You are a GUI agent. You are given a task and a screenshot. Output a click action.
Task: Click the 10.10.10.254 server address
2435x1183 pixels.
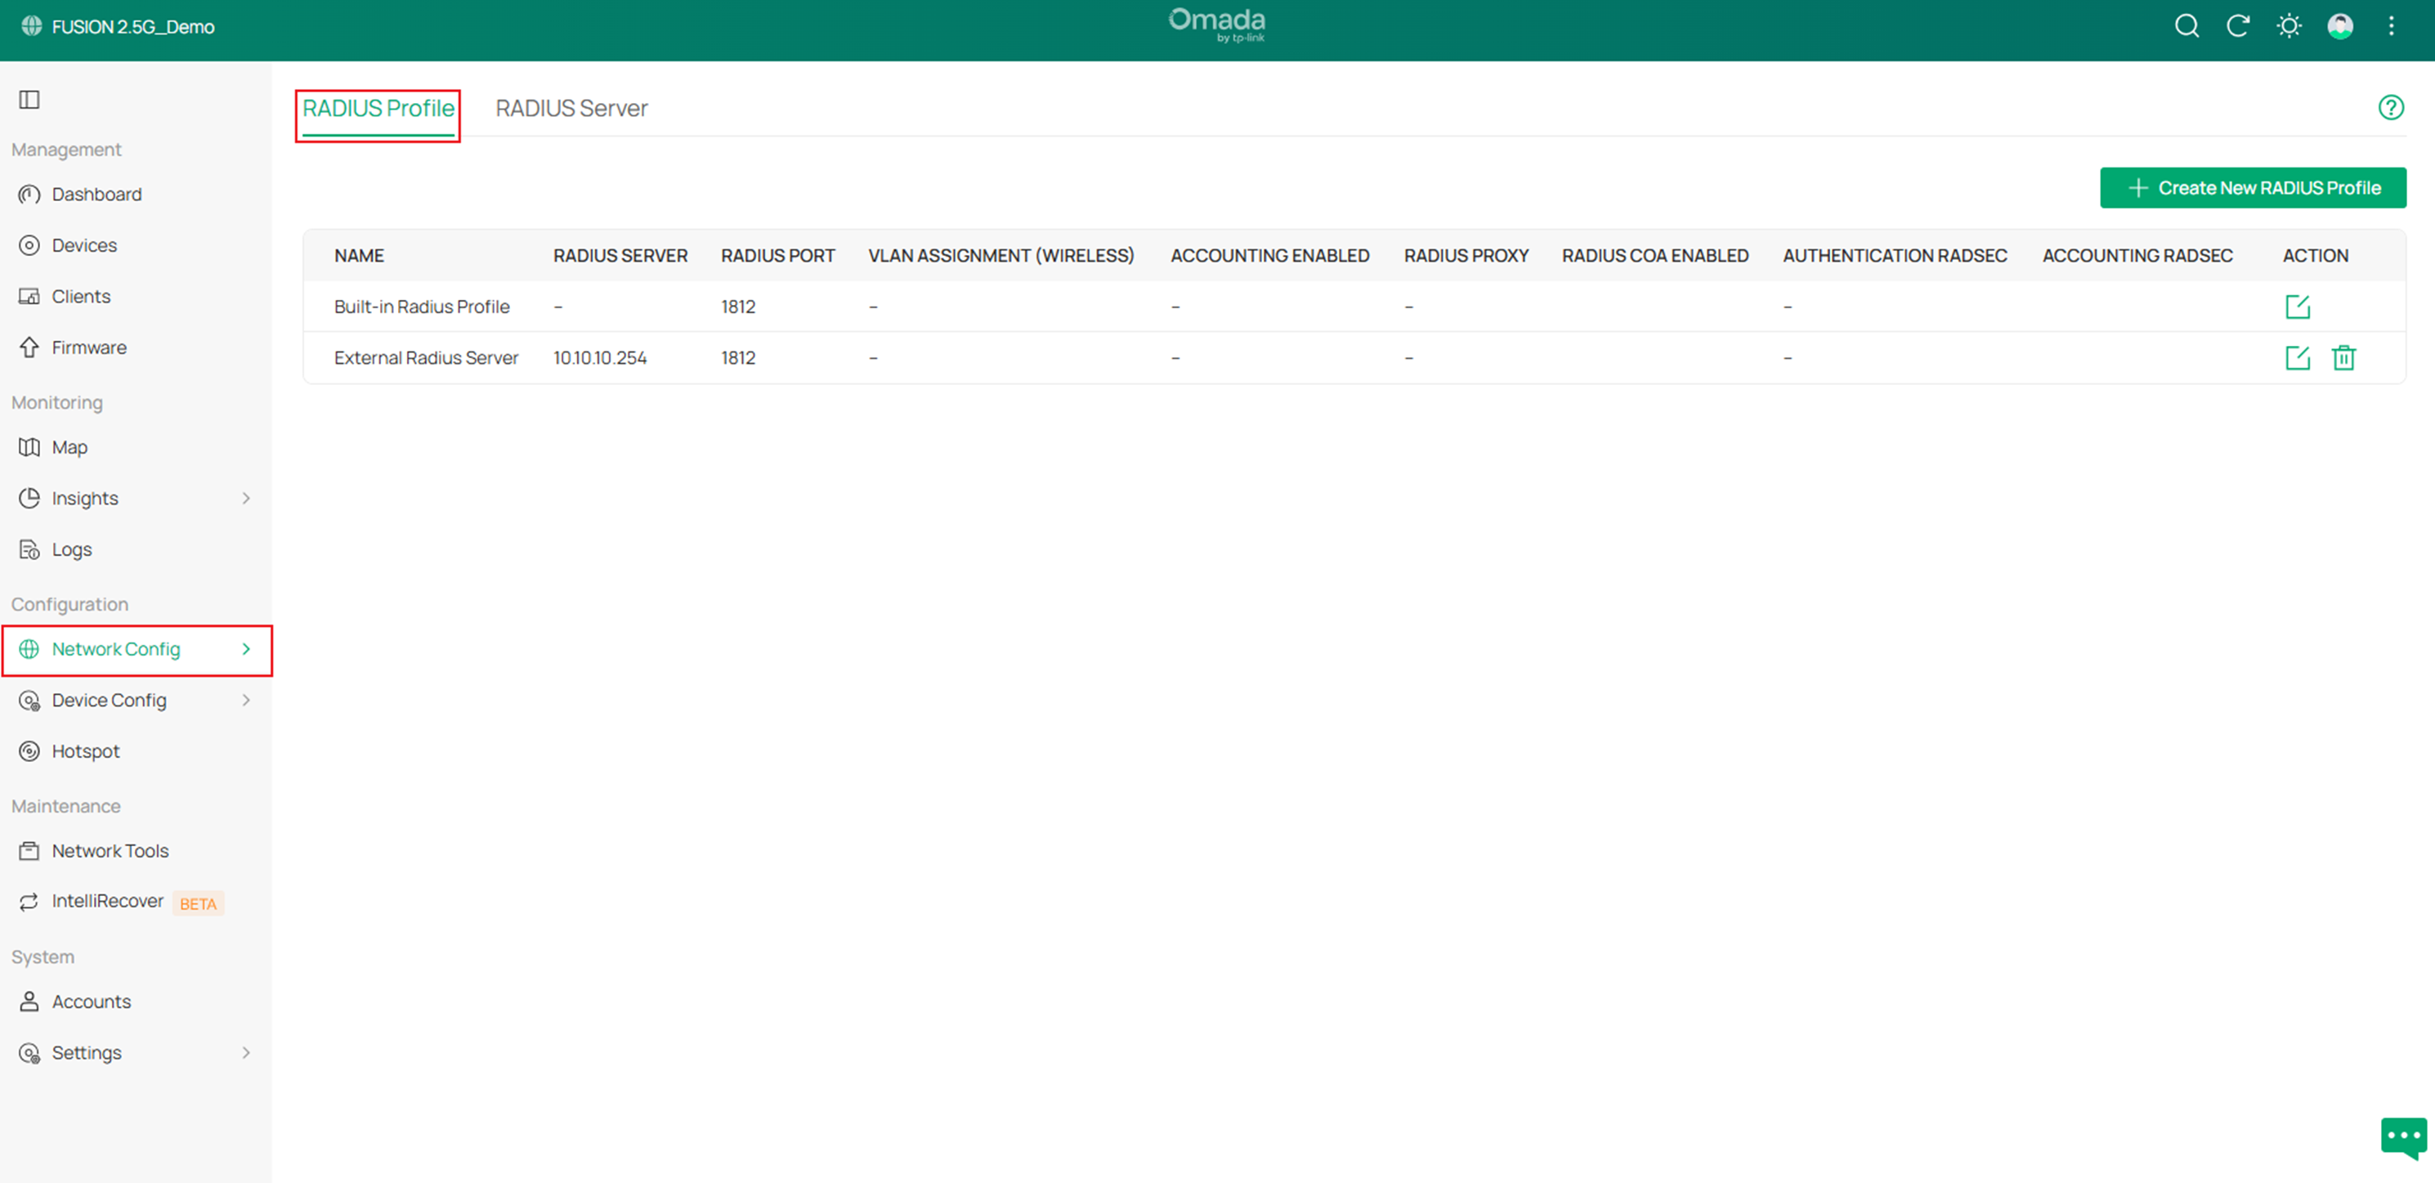(x=600, y=357)
